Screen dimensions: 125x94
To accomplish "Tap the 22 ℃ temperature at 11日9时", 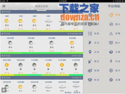I will (48, 73).
